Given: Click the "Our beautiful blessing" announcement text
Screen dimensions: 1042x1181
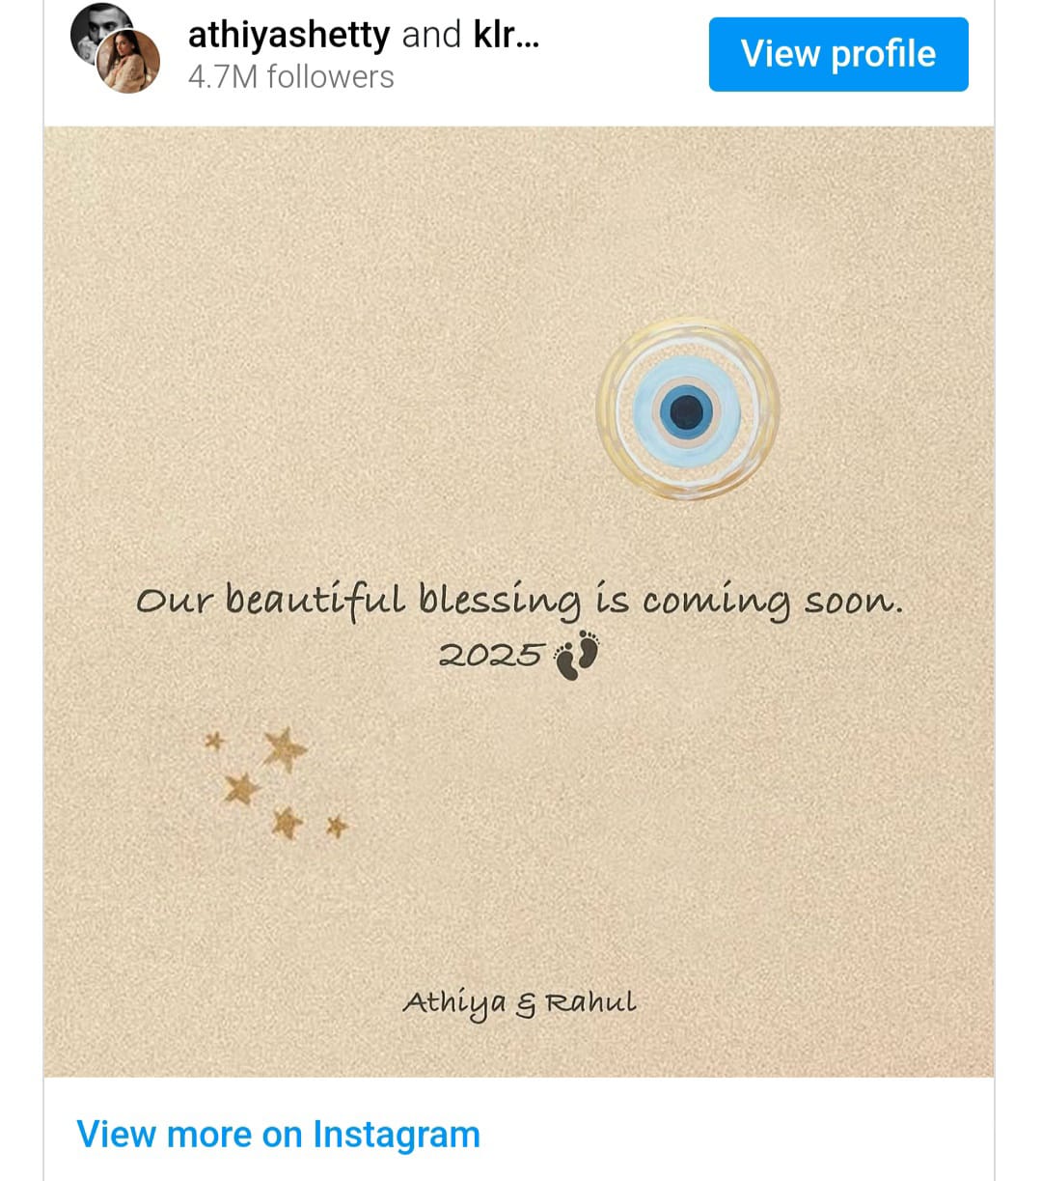Looking at the screenshot, I should tap(519, 601).
